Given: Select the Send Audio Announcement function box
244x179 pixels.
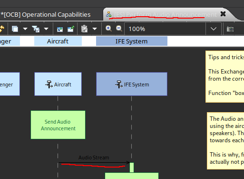Looking at the screenshot, I should click(58, 125).
